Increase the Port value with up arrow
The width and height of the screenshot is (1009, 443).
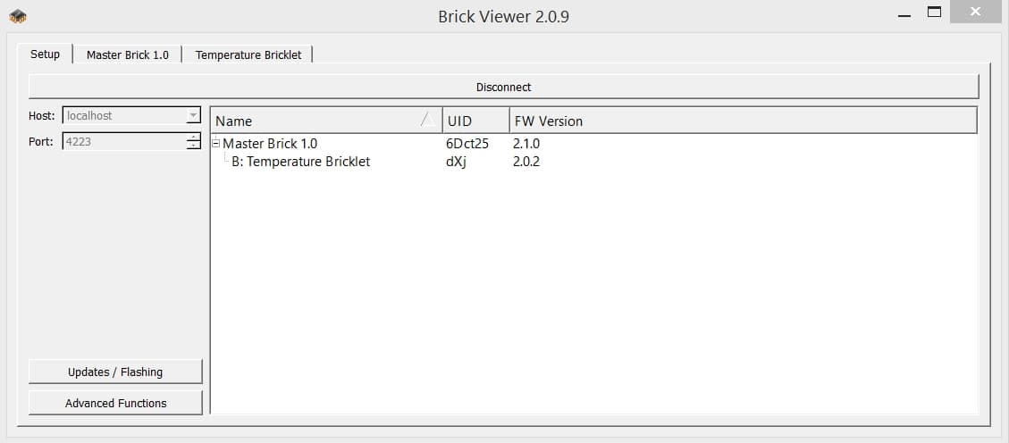click(x=193, y=138)
